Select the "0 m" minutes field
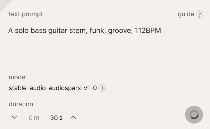 click(x=34, y=118)
